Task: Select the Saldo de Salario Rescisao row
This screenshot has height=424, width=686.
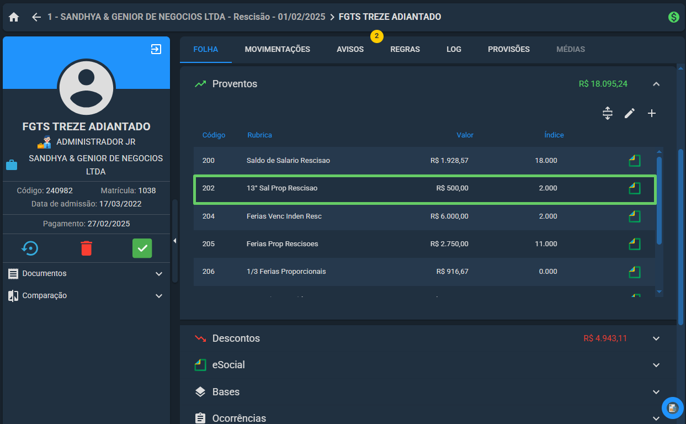Action: coord(424,161)
